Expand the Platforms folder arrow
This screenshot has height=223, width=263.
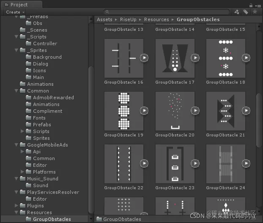point(22,171)
